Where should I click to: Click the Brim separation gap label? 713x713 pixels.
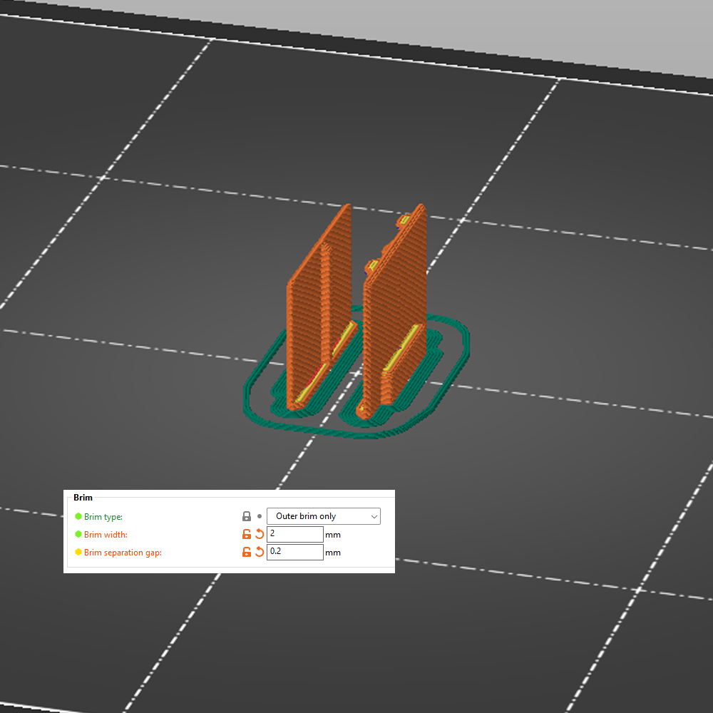123,553
